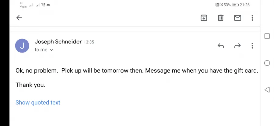
Task: Archive this email
Action: [204, 18]
